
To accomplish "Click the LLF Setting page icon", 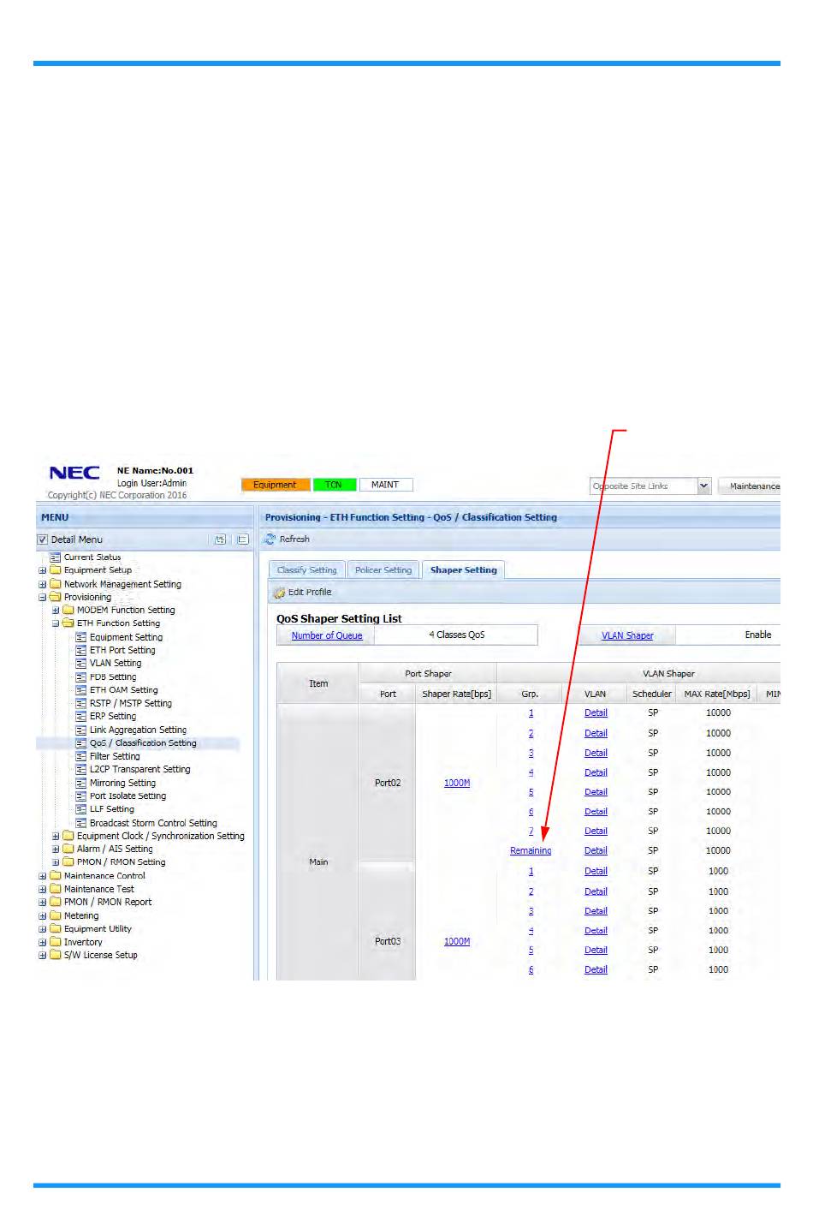I will 81,809.
